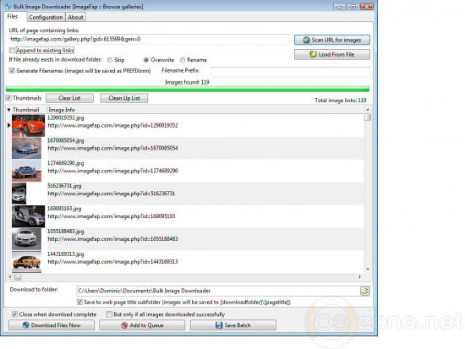465x349 pixels.
Task: Enable But only if all images downloaded successfully
Action: (109, 314)
